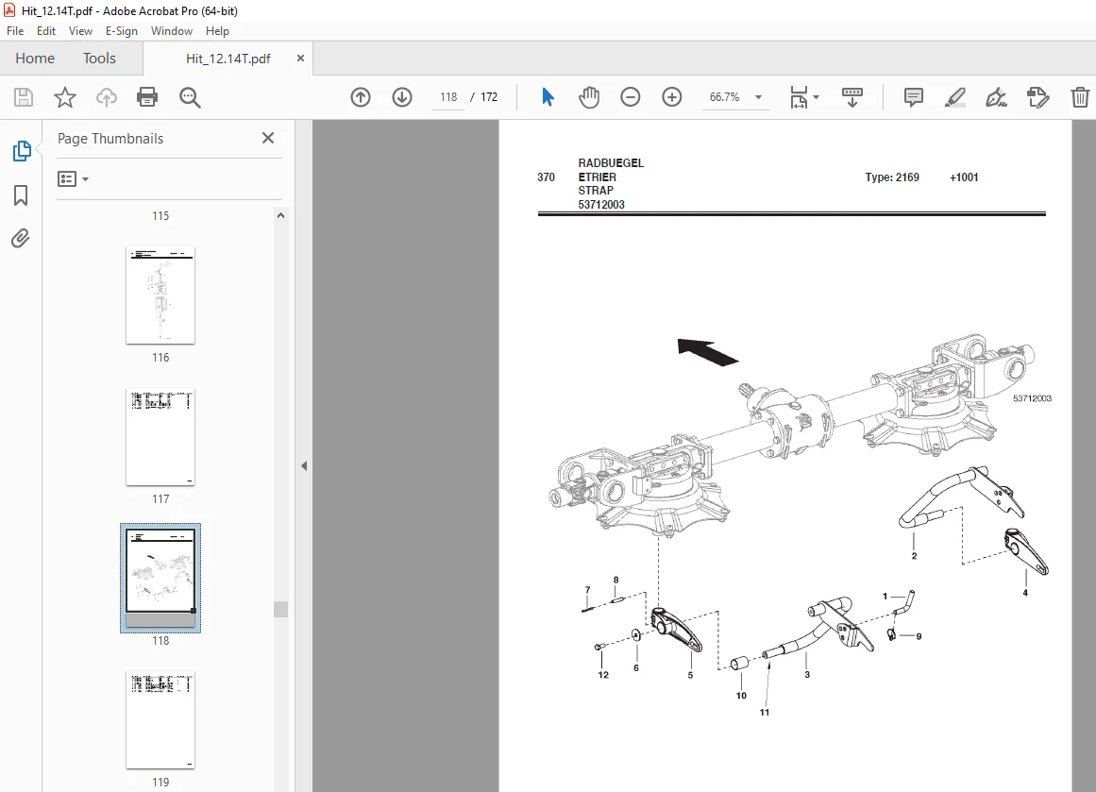
Task: Add the document to starred favorites
Action: click(65, 97)
